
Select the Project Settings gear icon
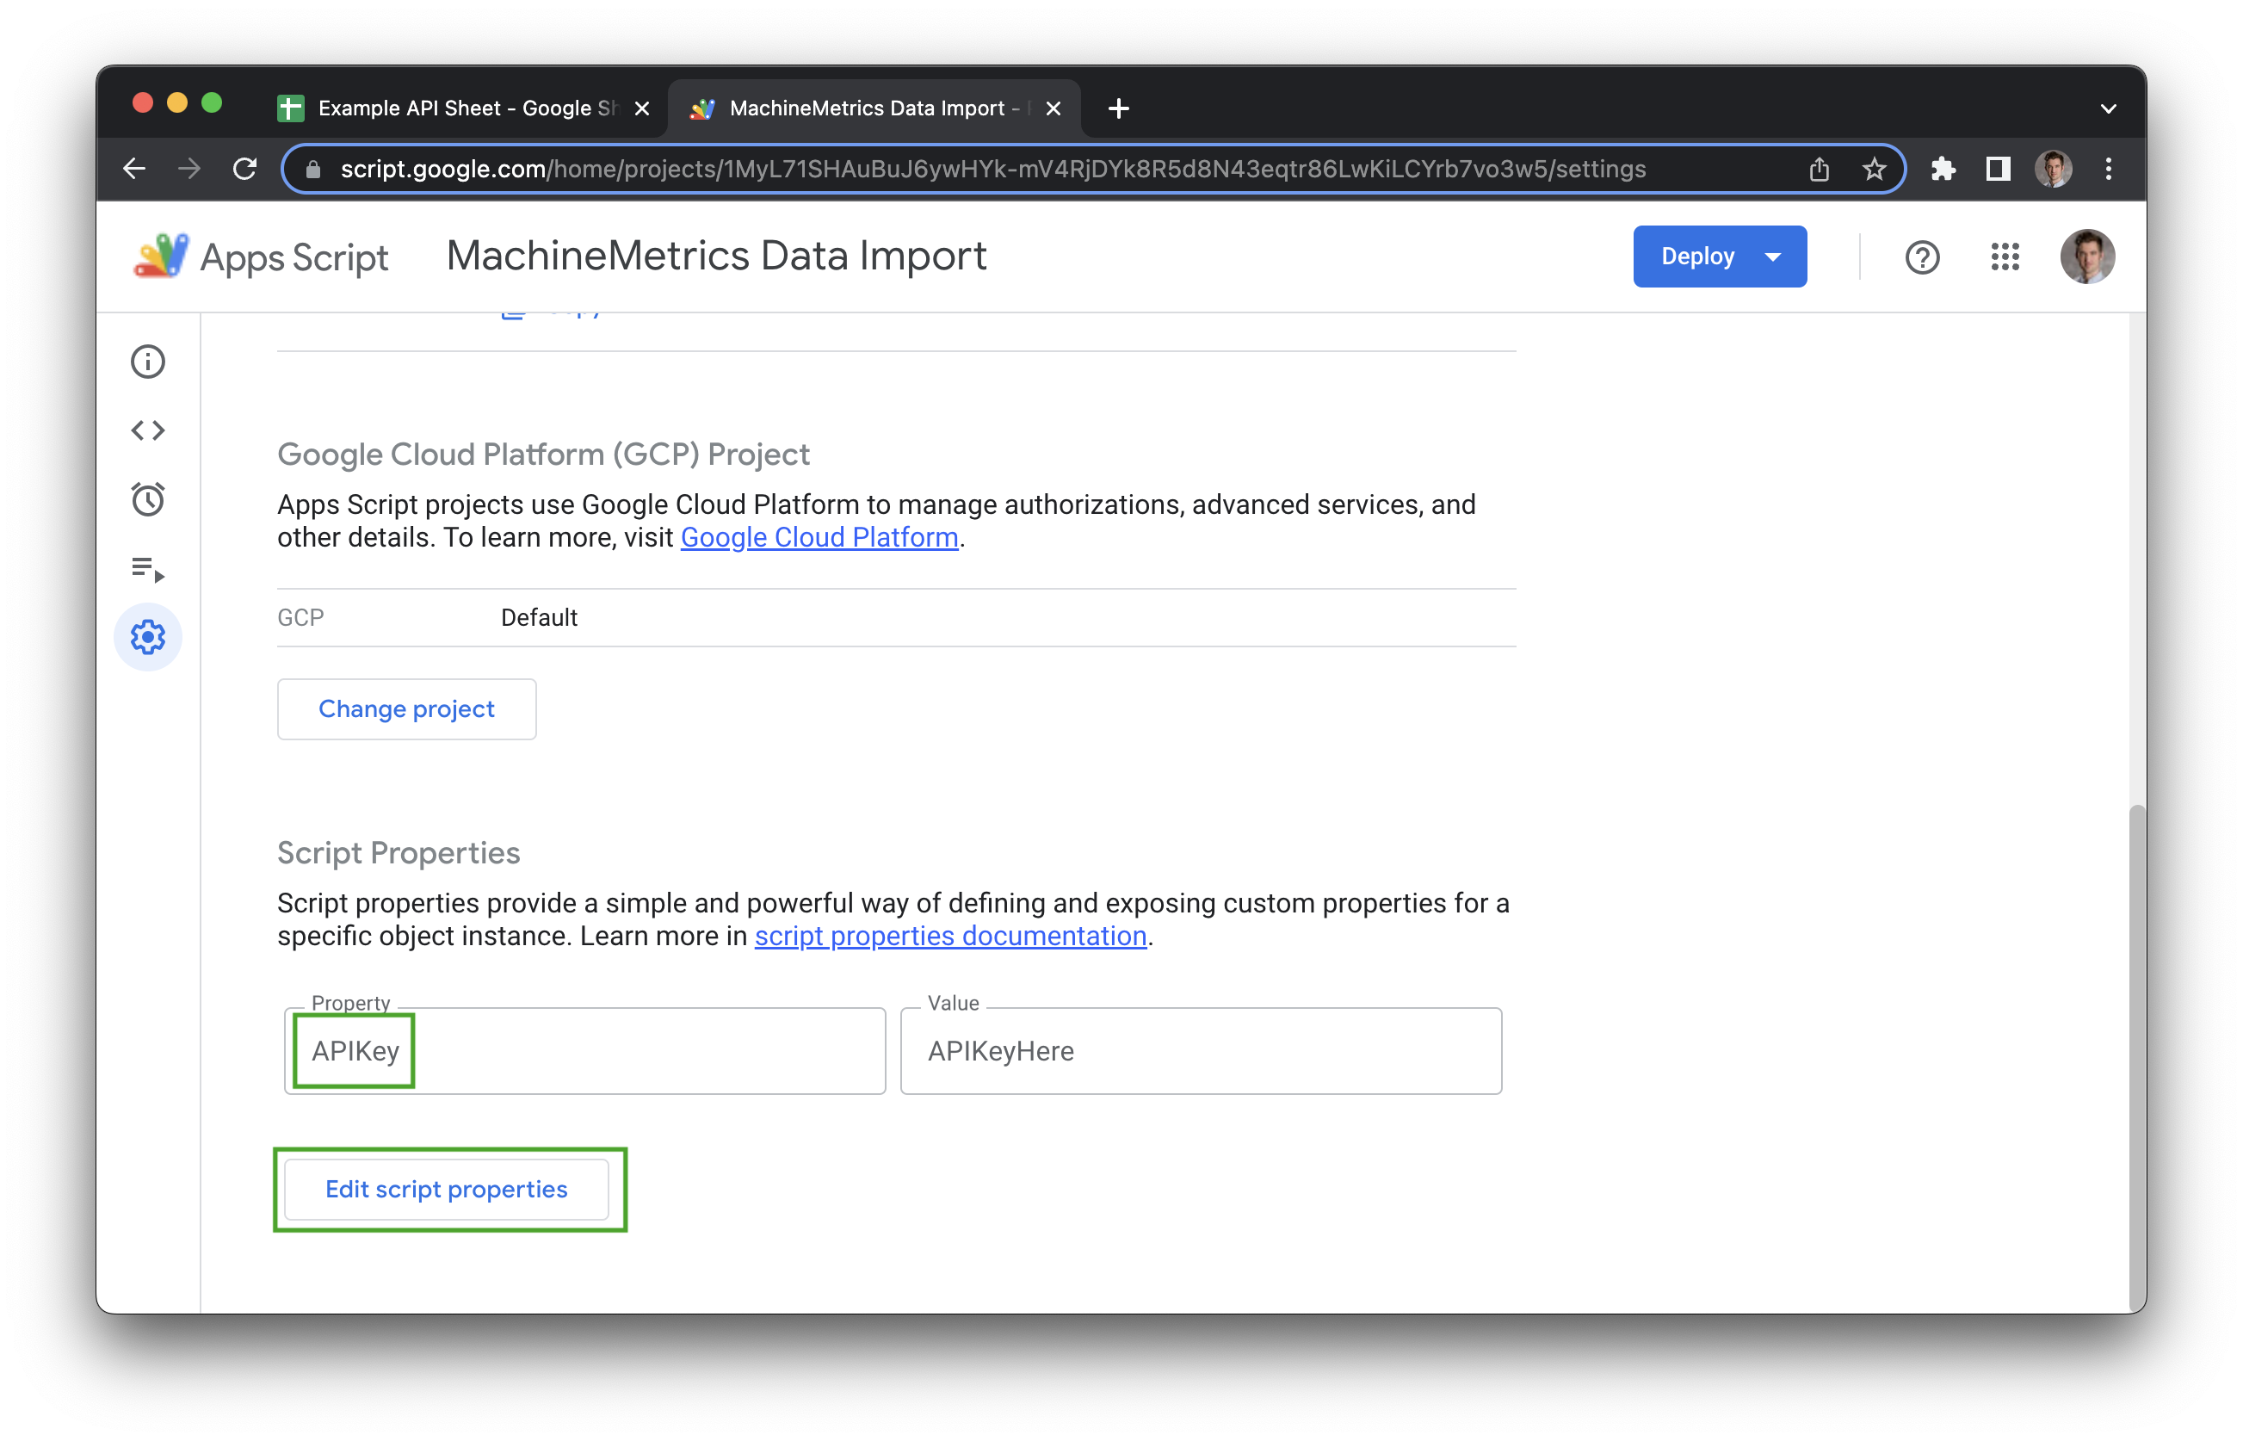coord(148,637)
